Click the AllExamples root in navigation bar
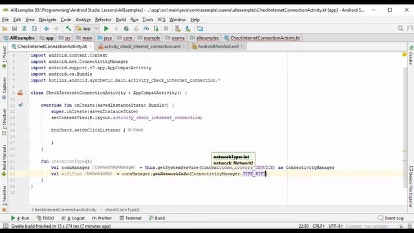This screenshot has width=414, height=233. (x=19, y=38)
